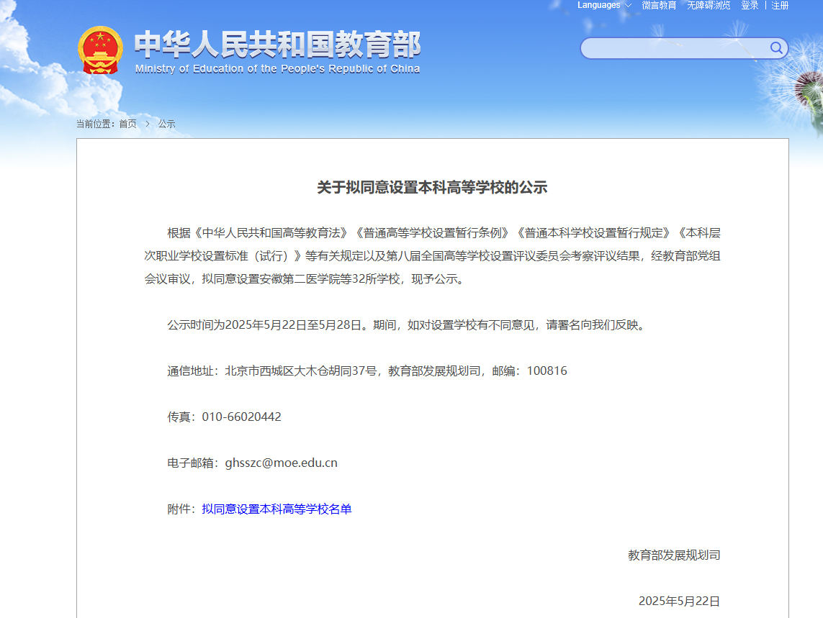
Task: Open attachment 拟同意设置本科高等学校名单
Action: [x=276, y=509]
